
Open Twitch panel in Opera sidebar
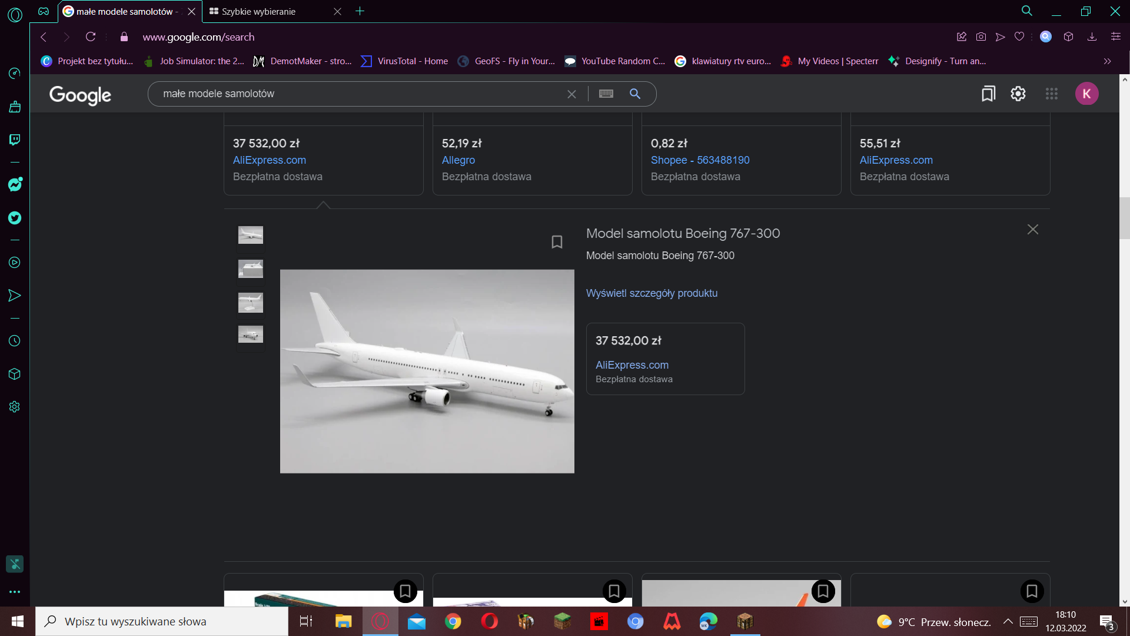click(x=15, y=140)
